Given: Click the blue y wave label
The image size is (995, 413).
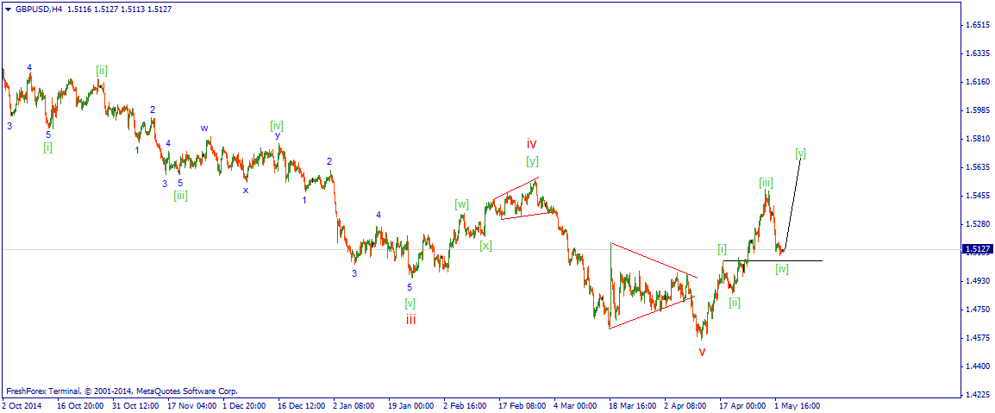Looking at the screenshot, I should pos(278,135).
